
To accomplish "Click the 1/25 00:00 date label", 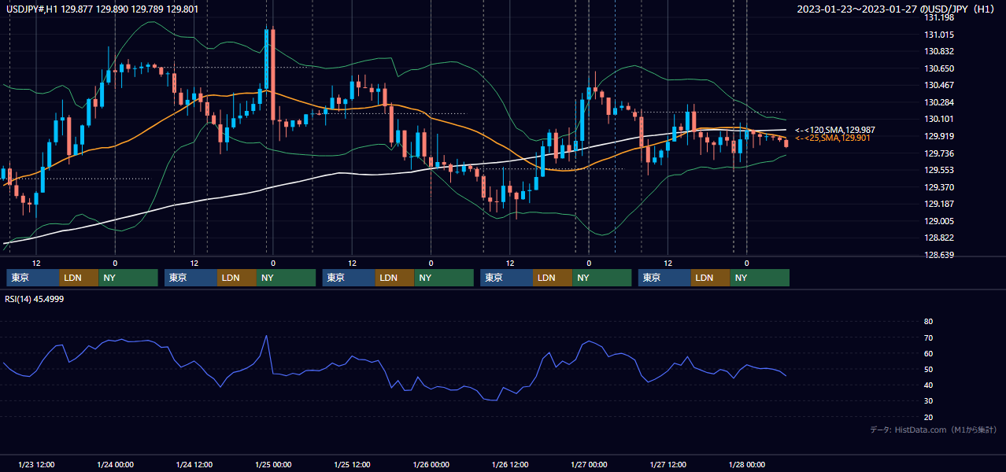I will click(273, 465).
